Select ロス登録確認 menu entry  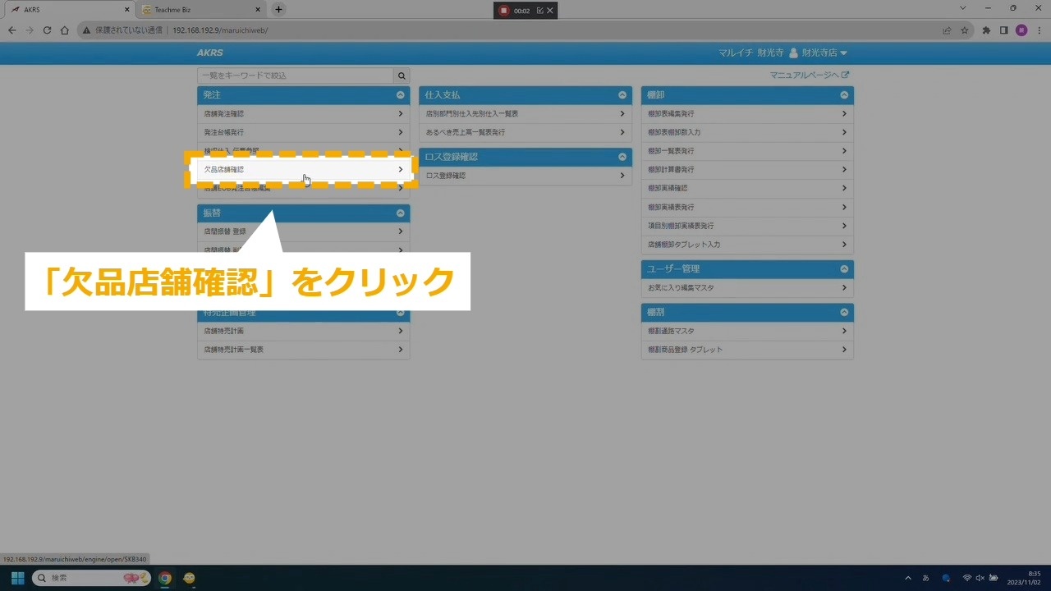[525, 176]
